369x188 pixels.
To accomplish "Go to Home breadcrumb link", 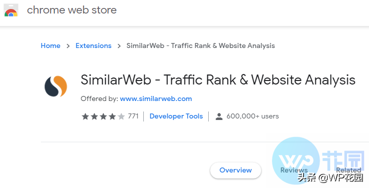I will click(x=50, y=45).
